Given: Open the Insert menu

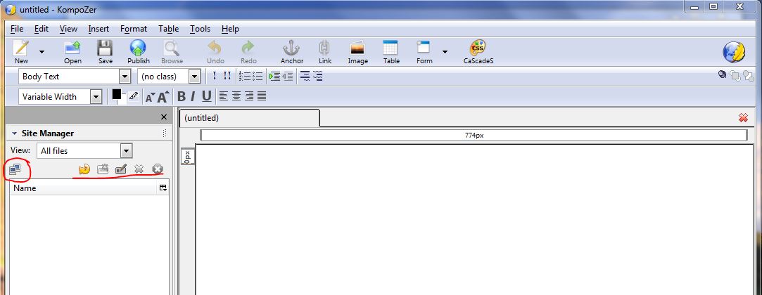Looking at the screenshot, I should [x=99, y=29].
